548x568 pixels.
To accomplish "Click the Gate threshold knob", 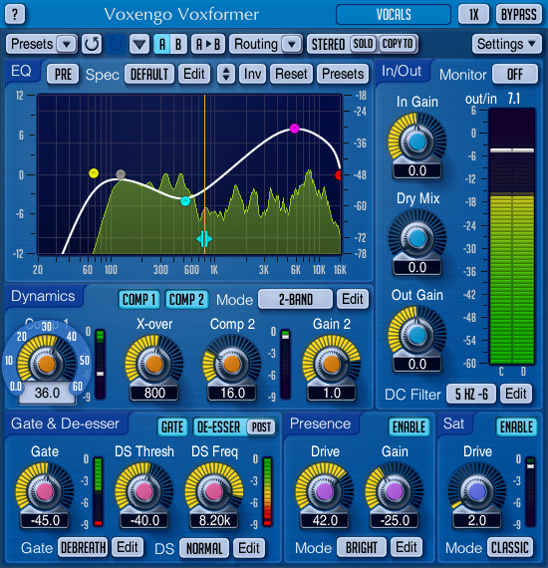I will (x=45, y=491).
